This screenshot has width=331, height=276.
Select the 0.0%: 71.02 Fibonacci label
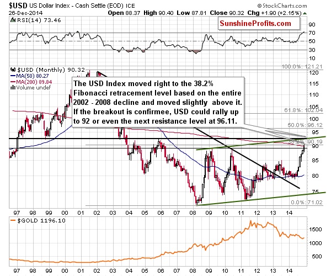(x=307, y=202)
